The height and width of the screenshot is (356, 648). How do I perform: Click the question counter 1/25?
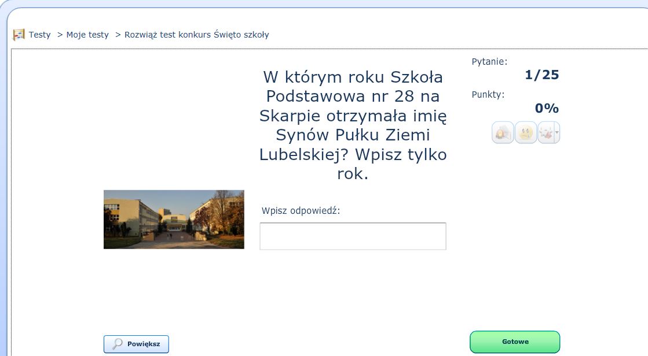[542, 75]
